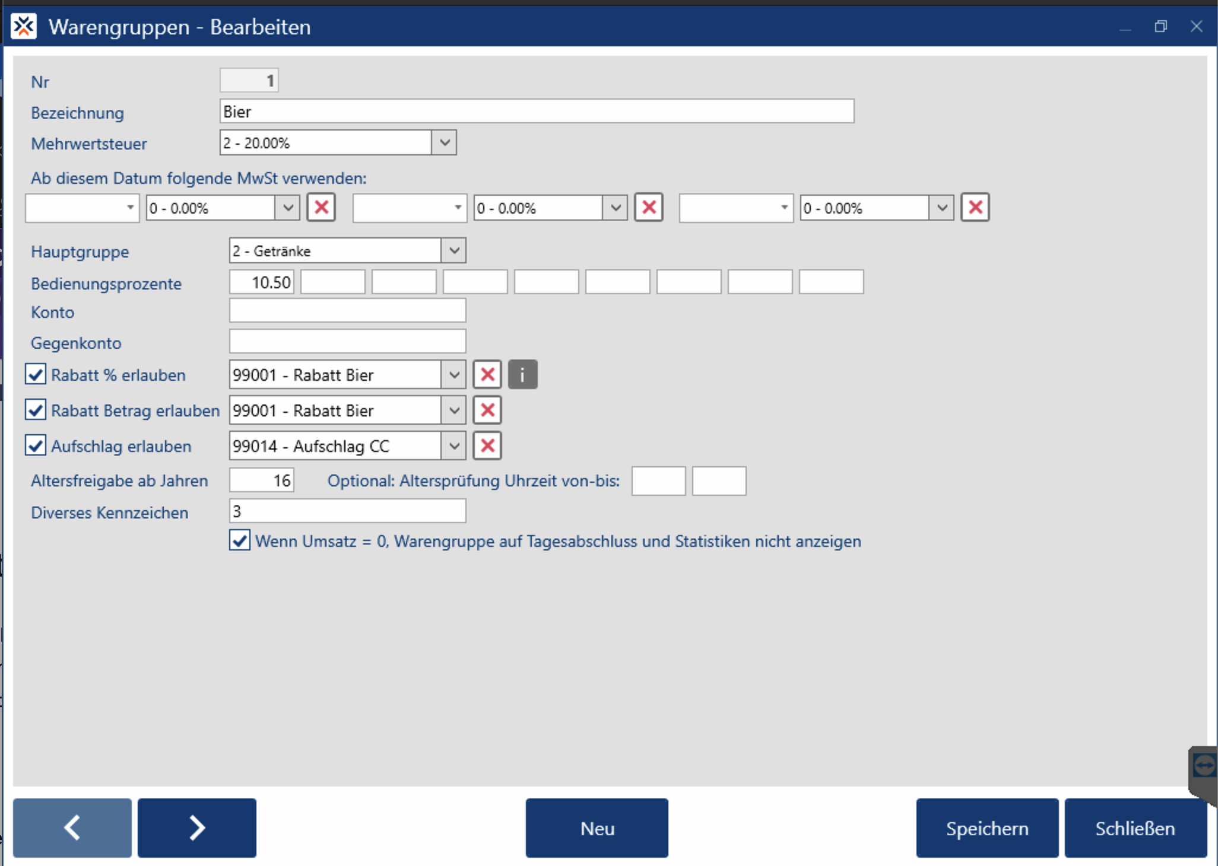Clear the third MwSt date entry with red X
1218x866 pixels.
(x=975, y=208)
